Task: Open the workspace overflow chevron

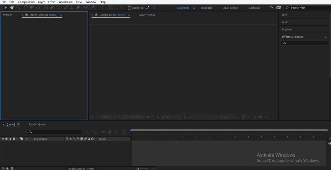Action: click(x=271, y=8)
